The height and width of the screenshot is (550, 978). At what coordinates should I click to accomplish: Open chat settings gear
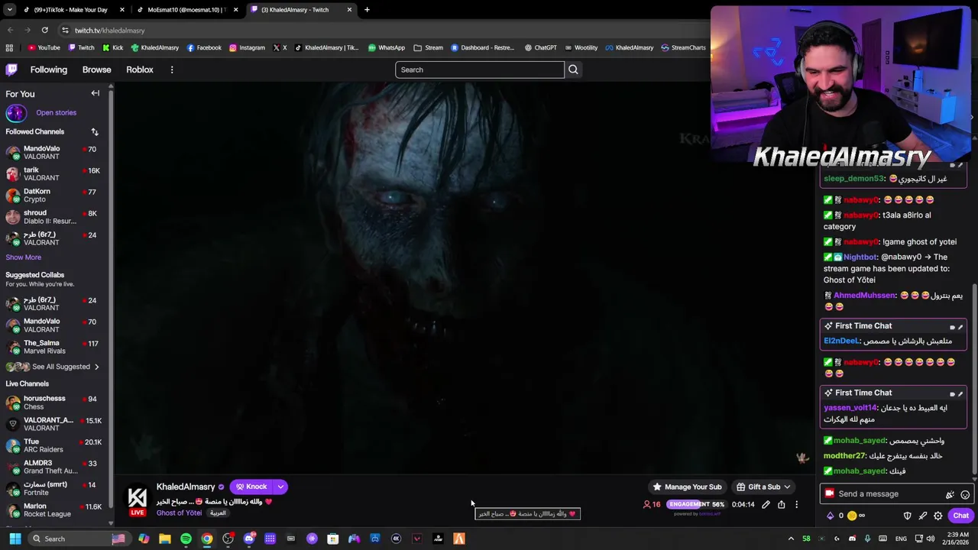pos(938,516)
